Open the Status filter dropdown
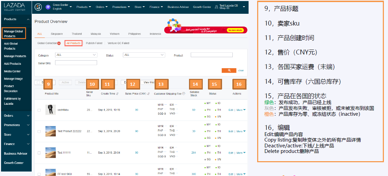The width and height of the screenshot is (388, 176). 144,55
